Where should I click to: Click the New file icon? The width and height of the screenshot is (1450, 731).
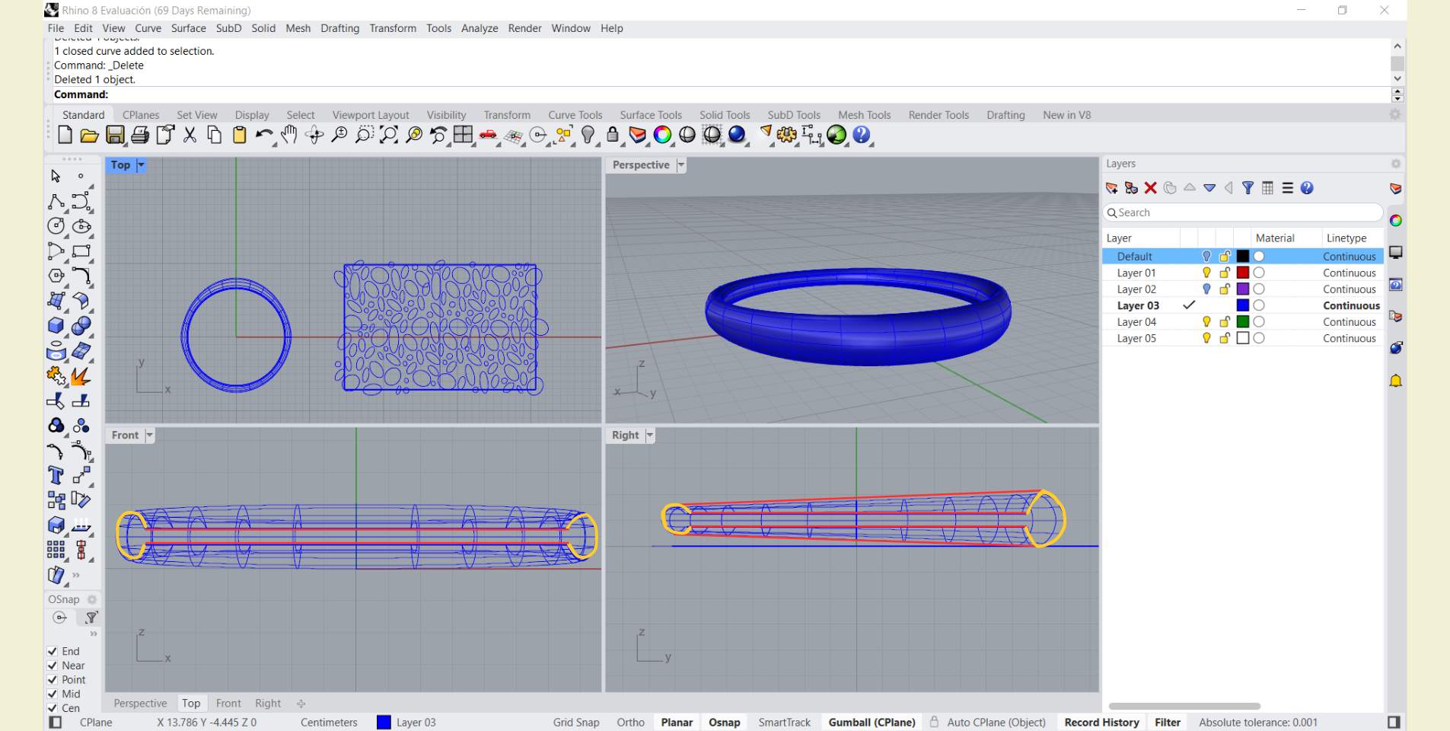click(x=65, y=136)
